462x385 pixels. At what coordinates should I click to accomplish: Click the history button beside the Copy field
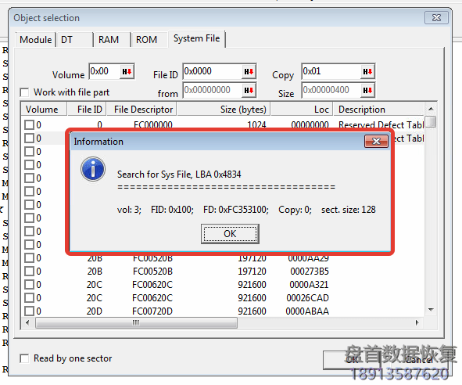367,71
